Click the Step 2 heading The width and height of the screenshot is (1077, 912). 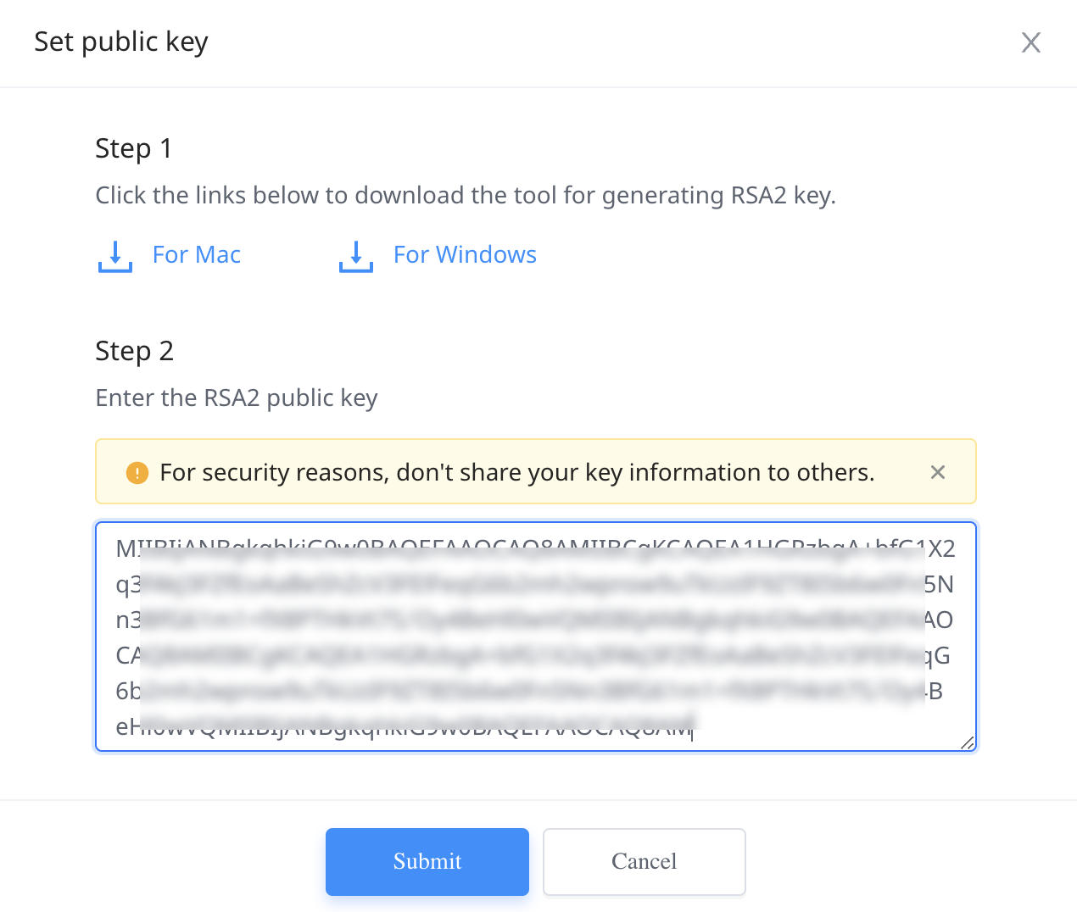[135, 351]
